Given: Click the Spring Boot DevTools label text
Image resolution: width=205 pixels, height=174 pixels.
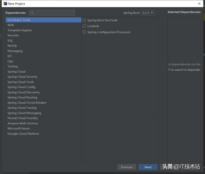Looking at the screenshot, I should pyautogui.click(x=102, y=20).
